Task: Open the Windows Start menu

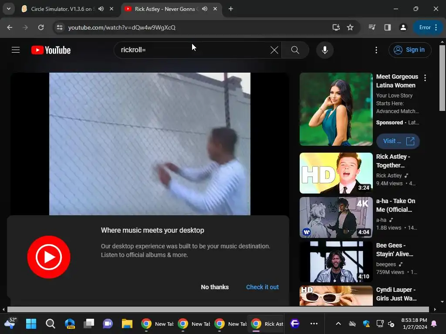Action: point(31,324)
